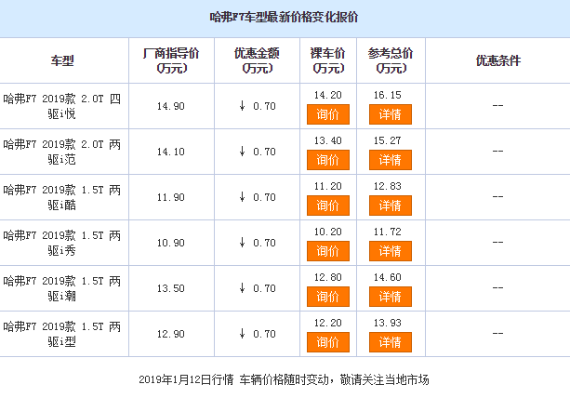This screenshot has width=570, height=398.
Task: Click guide price 14.10
Action: (171, 152)
